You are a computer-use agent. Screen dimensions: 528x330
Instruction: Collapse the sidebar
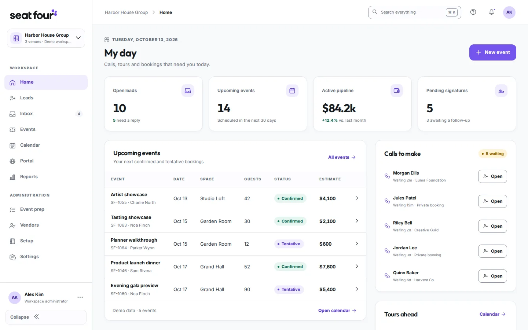pos(46,317)
